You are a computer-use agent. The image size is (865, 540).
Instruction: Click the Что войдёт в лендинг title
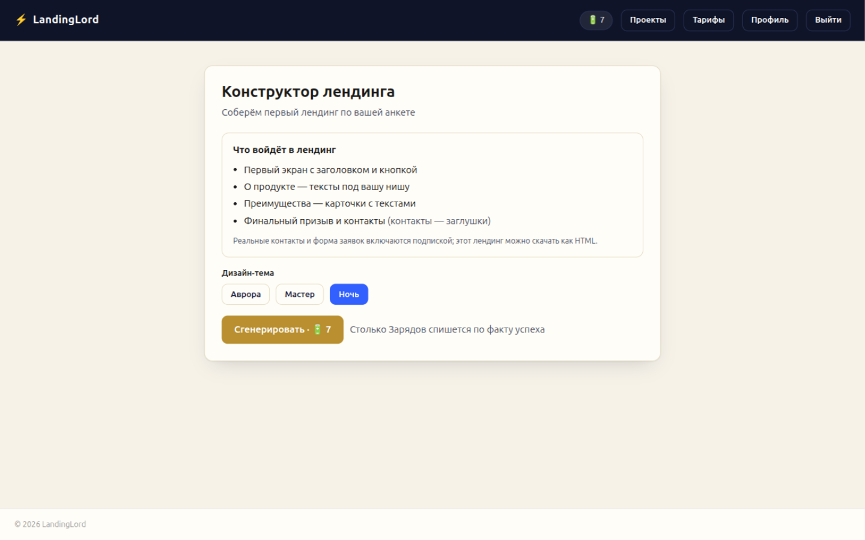(x=284, y=150)
